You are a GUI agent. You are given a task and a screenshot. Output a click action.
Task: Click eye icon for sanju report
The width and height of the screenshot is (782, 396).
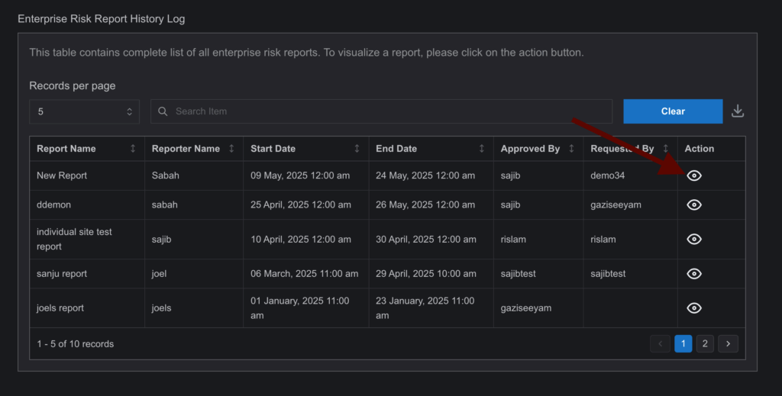(x=693, y=273)
